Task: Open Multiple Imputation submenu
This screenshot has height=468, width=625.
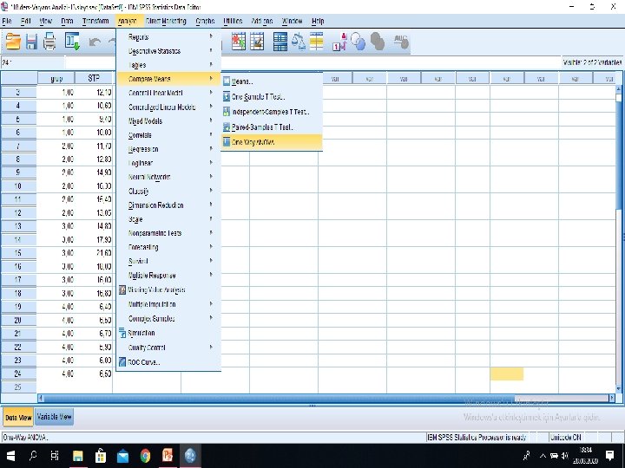Action: tap(169, 304)
